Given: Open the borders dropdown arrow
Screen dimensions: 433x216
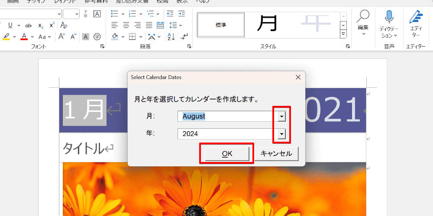Looking at the screenshot, I should click(x=141, y=37).
